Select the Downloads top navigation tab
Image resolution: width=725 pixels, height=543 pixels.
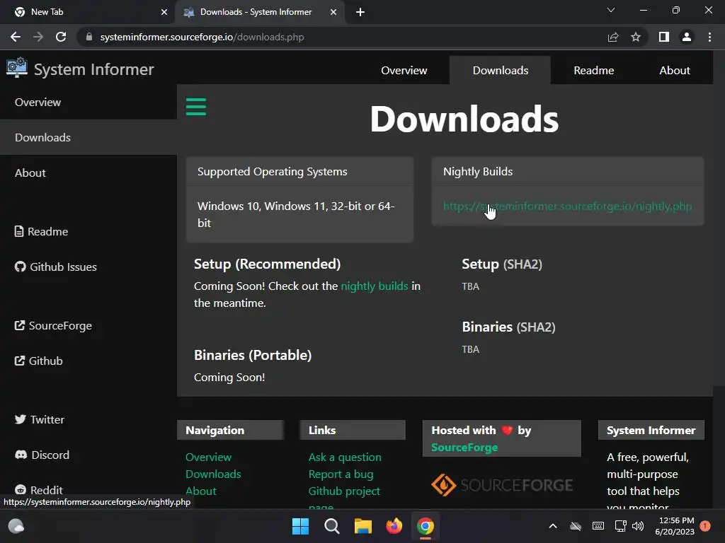(501, 70)
